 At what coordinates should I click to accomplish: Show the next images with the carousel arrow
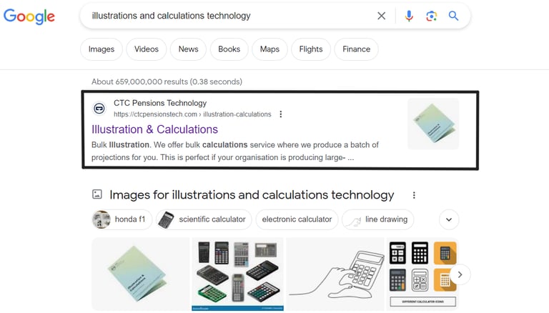pos(460,275)
